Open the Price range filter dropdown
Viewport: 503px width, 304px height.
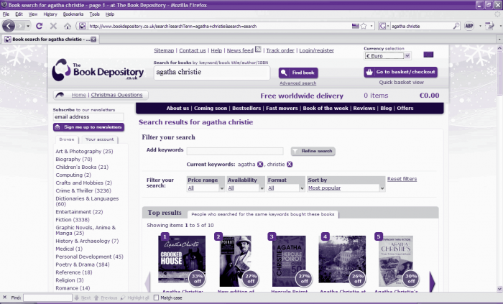(x=206, y=188)
